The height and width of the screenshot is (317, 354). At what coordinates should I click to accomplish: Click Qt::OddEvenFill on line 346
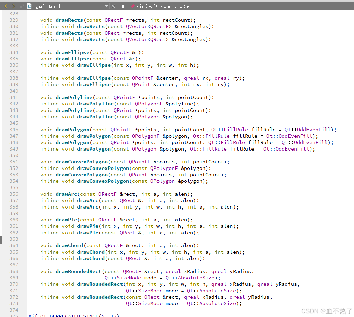[308, 130]
